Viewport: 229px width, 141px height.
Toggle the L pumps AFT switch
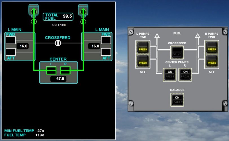point(143,61)
